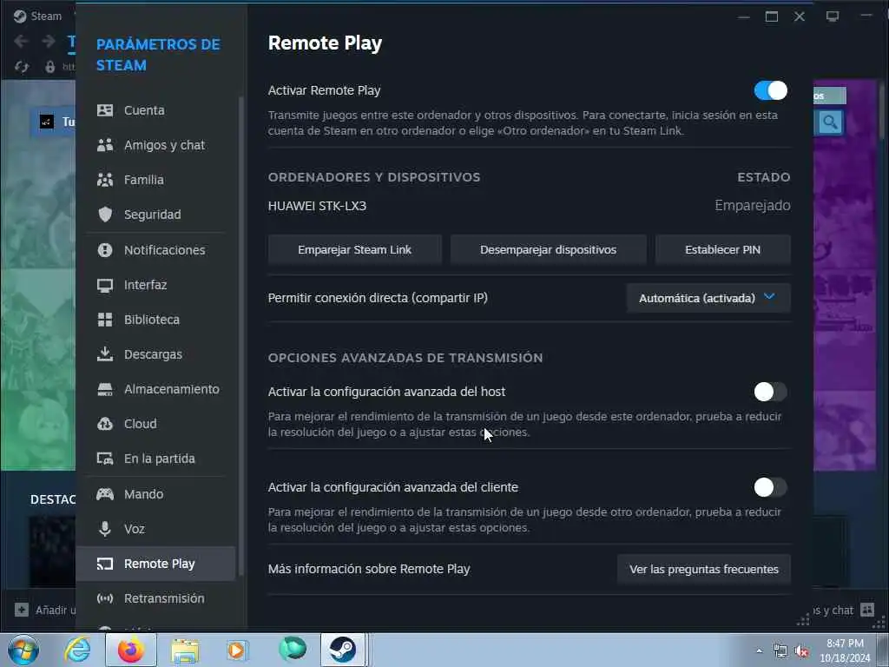
Task: Disable the Activar Remote Play switch
Action: click(x=770, y=90)
